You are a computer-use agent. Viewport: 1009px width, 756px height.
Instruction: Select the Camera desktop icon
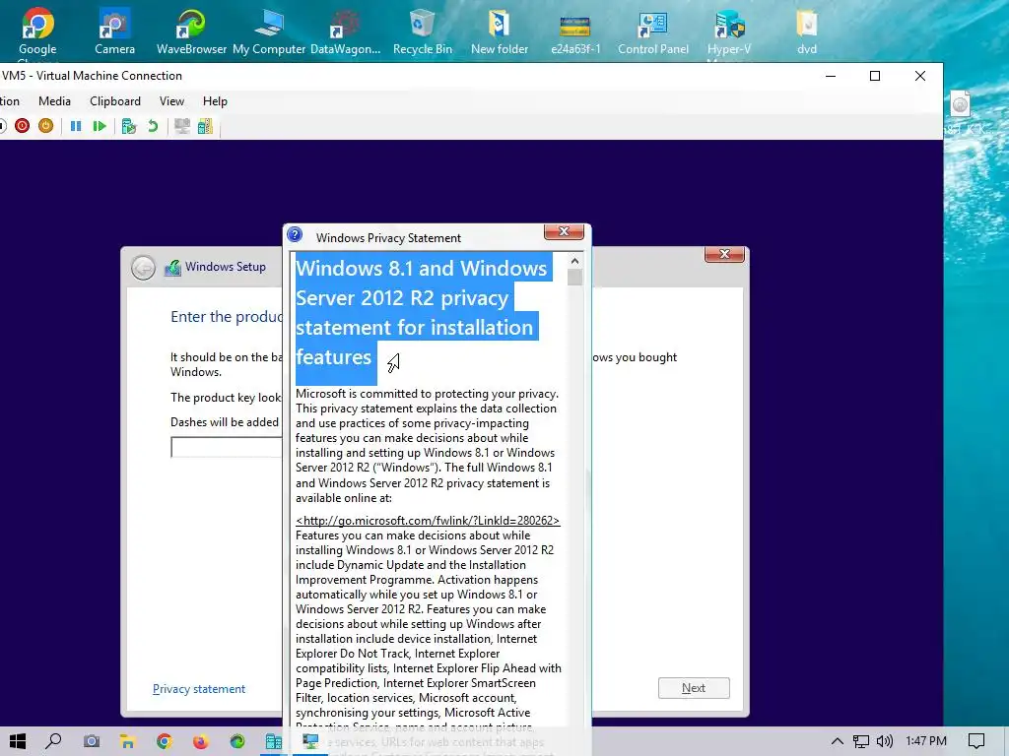click(114, 31)
